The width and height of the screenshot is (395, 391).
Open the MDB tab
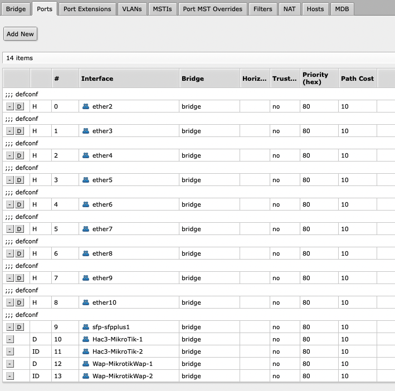point(342,9)
